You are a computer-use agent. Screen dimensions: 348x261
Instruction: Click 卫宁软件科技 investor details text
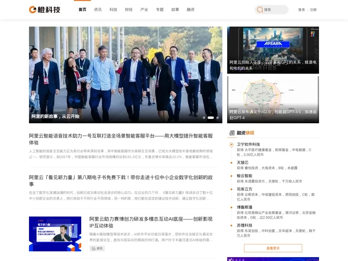274,152
